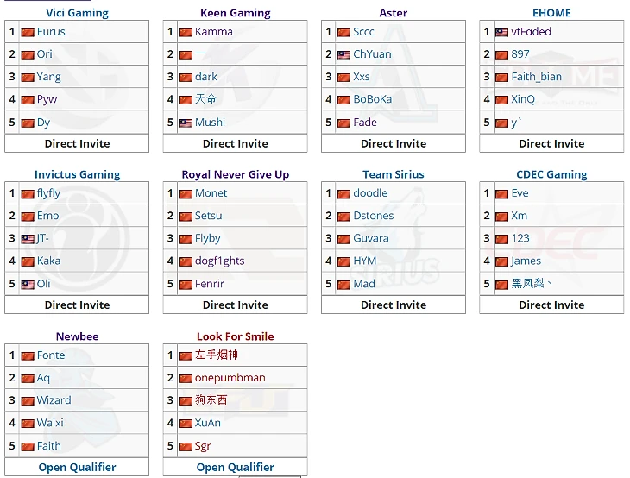630x478 pixels.
Task: Click the flag icon beside Oli
Action: coord(28,285)
